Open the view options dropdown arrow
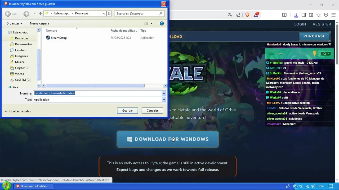The height and width of the screenshot is (190, 339). click(x=151, y=23)
